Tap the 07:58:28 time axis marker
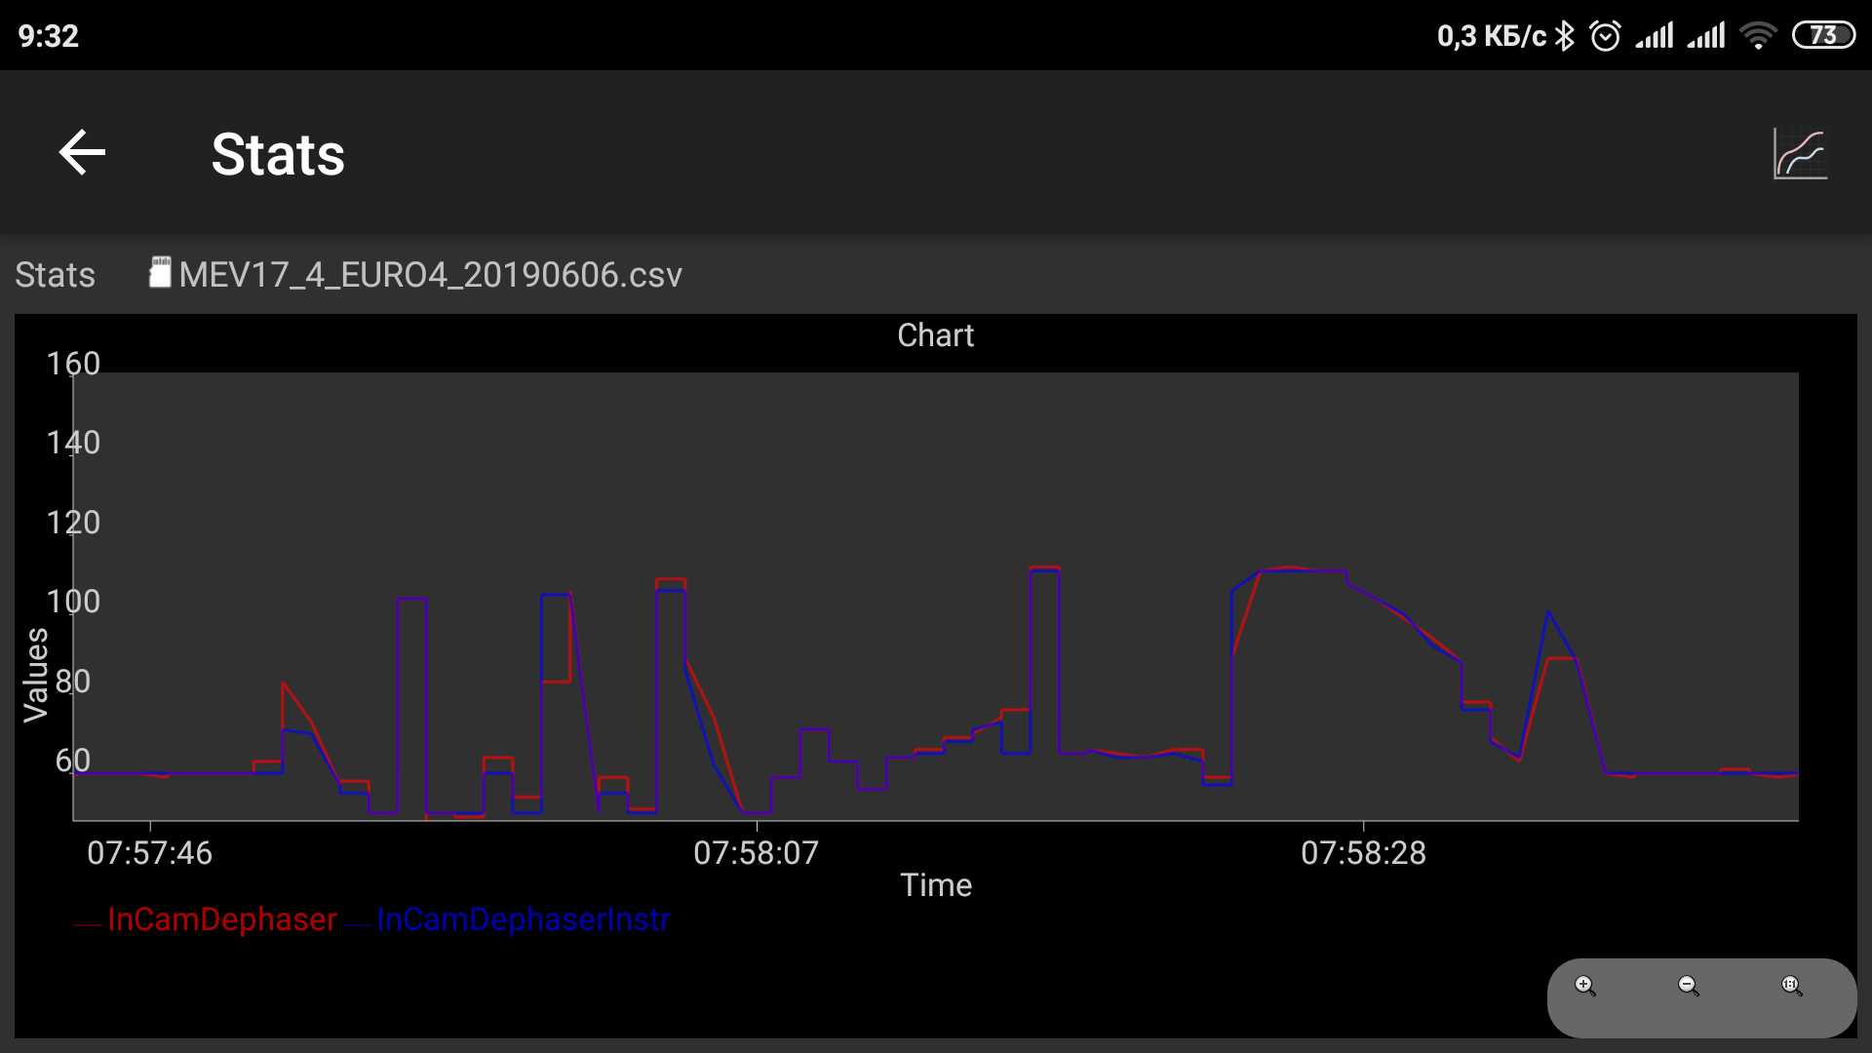The width and height of the screenshot is (1872, 1053). (x=1363, y=853)
